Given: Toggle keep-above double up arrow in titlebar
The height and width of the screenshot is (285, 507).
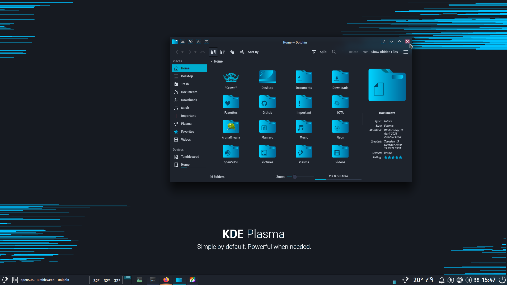Looking at the screenshot, I should click(199, 42).
